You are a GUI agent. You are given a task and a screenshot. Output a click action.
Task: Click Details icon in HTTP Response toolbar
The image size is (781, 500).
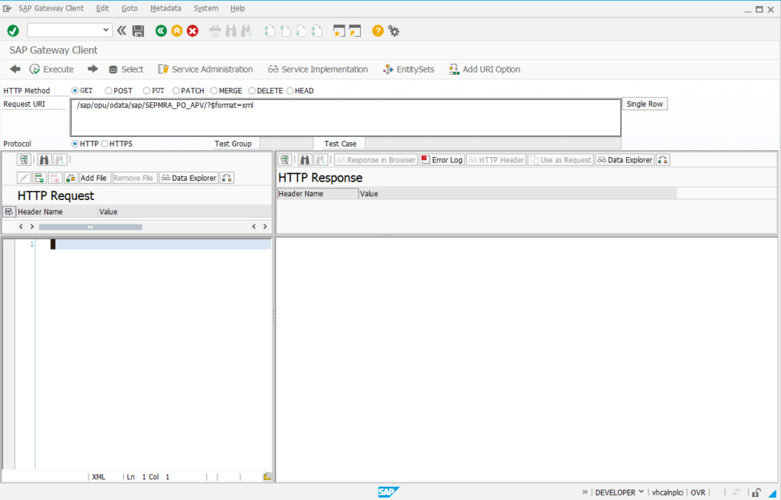(284, 160)
